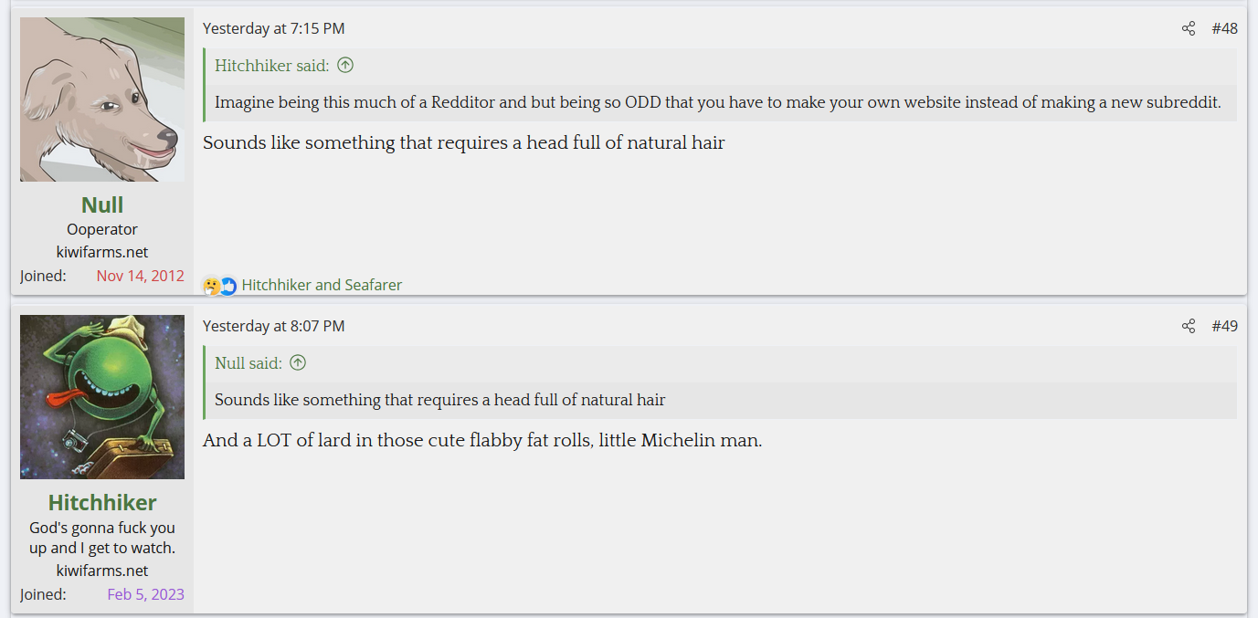1258x618 pixels.
Task: Click the "Null said:" quote header
Action: click(x=248, y=362)
